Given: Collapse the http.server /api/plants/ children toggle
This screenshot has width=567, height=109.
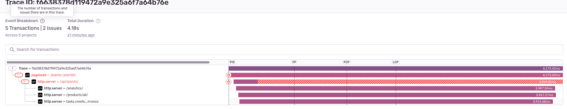Looking at the screenshot, I should tap(25, 82).
